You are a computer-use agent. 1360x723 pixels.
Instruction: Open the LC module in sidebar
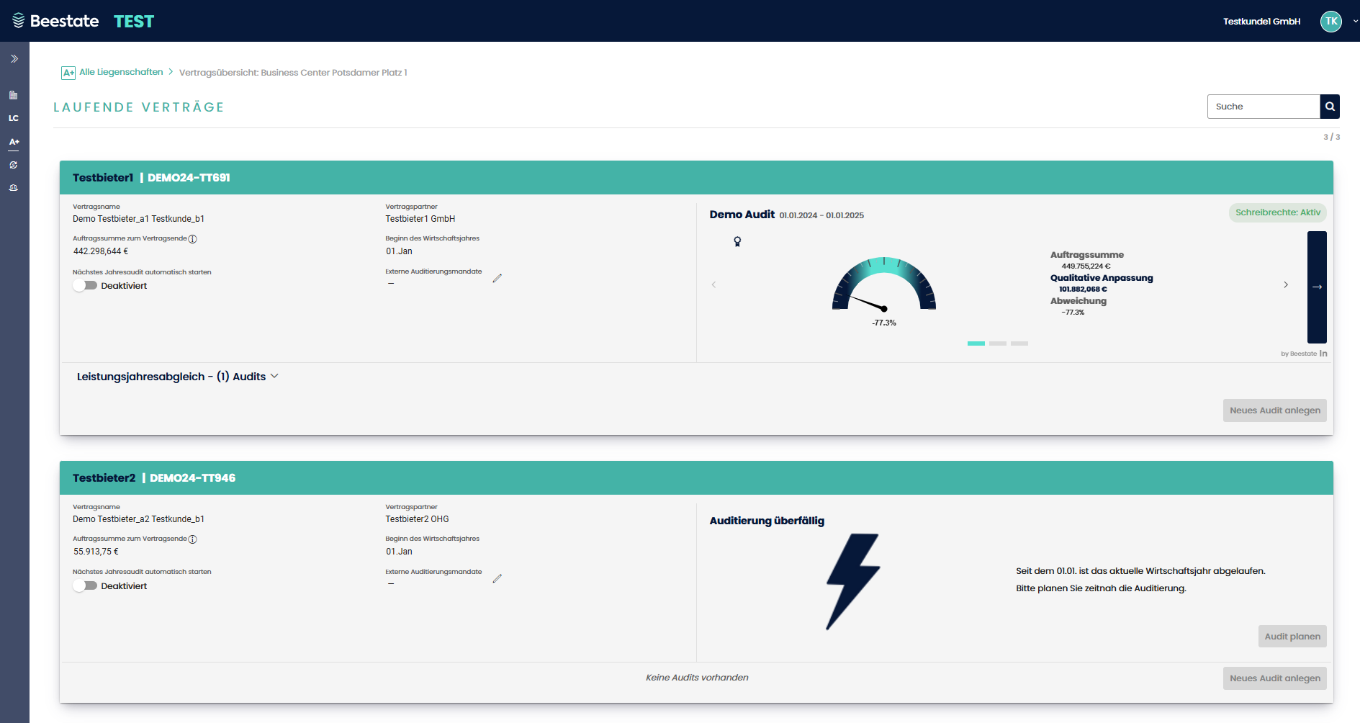coord(14,118)
